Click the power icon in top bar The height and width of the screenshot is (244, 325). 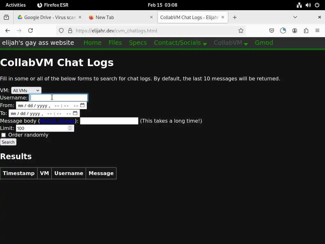point(317,5)
